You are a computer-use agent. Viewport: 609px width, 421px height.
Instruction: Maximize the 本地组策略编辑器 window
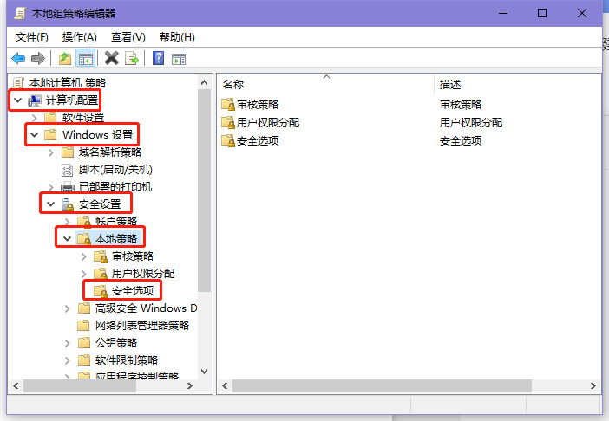point(542,14)
